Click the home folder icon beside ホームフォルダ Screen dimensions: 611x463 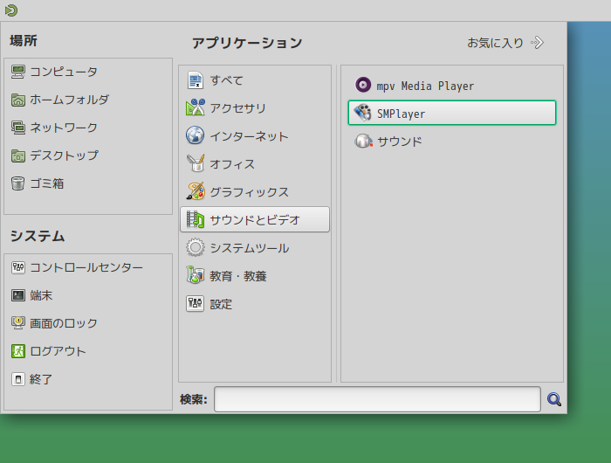coord(18,100)
